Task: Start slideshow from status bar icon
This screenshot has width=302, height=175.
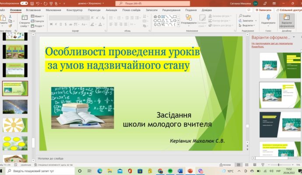Action: [x=263, y=165]
